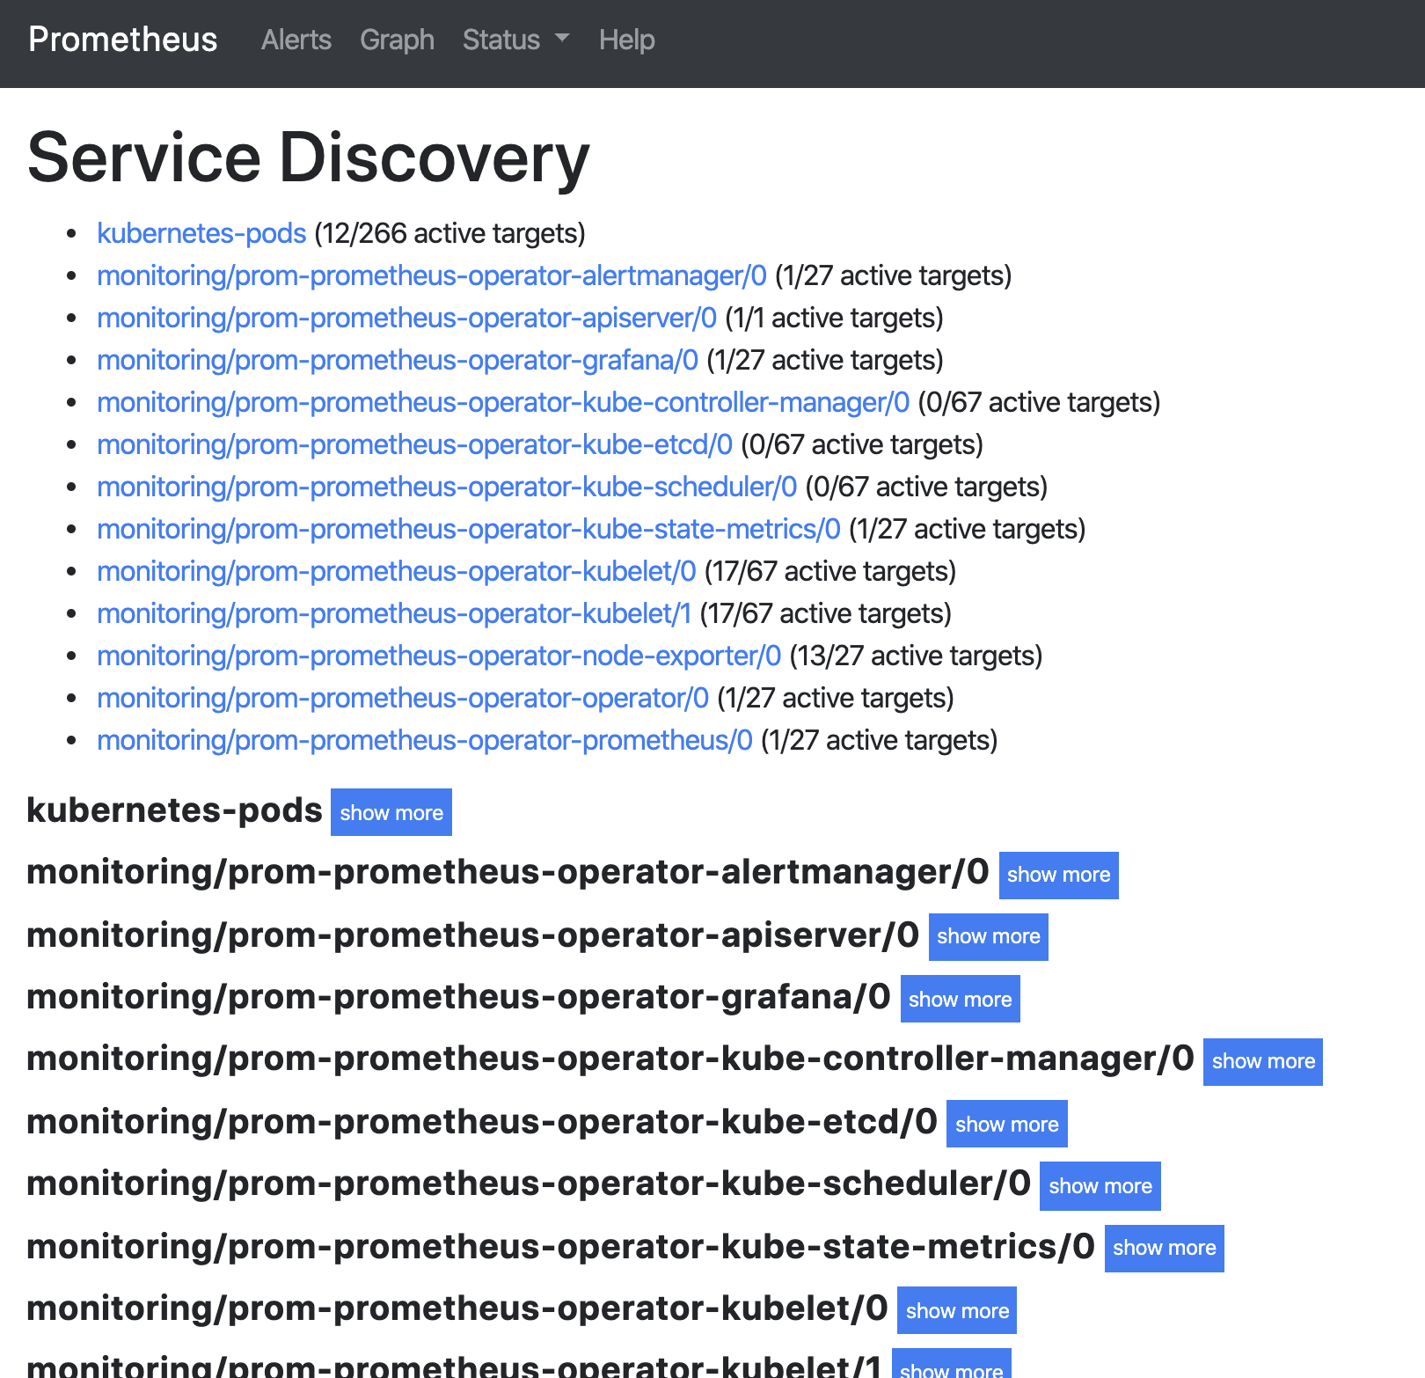Open kube-state-metrics/0 link in the list
This screenshot has width=1425, height=1378.
[x=469, y=529]
